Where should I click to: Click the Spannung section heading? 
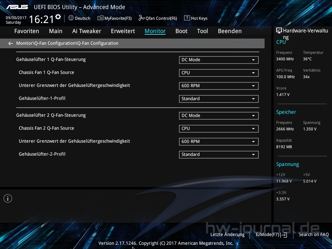(x=288, y=164)
